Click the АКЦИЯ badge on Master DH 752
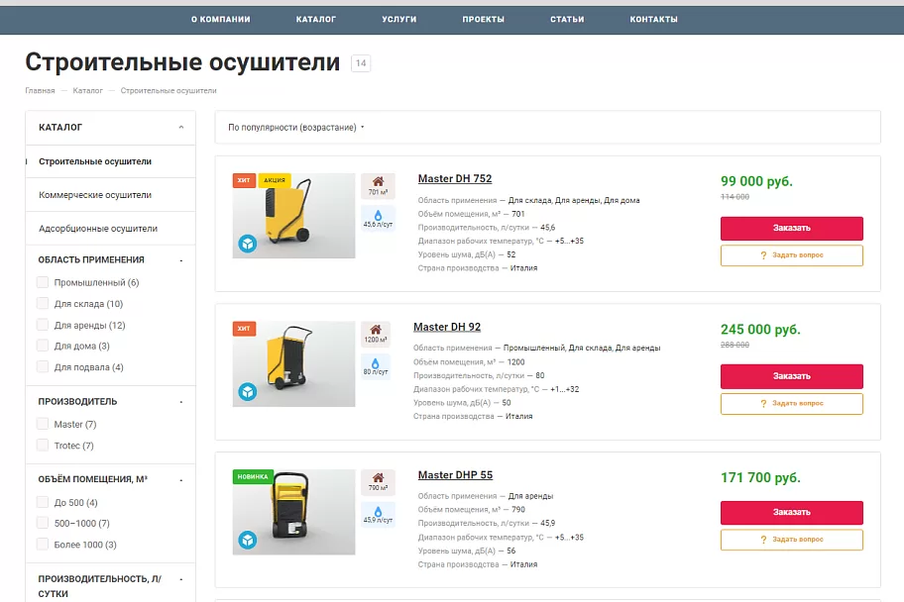Image resolution: width=904 pixels, height=602 pixels. click(x=275, y=180)
